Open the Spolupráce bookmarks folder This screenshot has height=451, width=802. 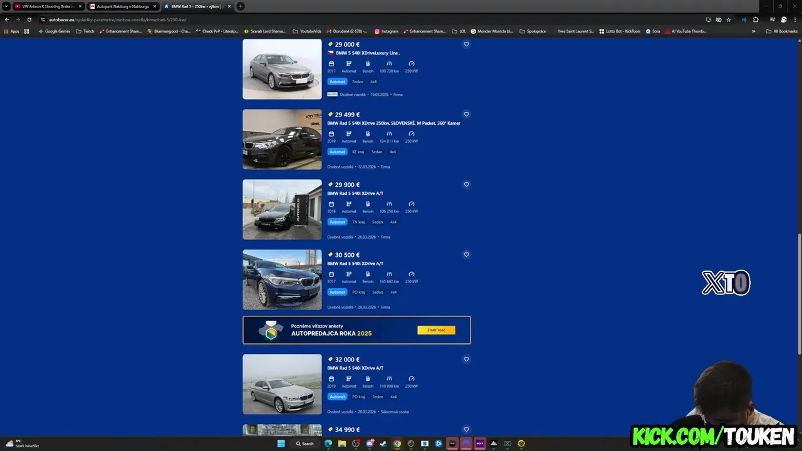(533, 31)
